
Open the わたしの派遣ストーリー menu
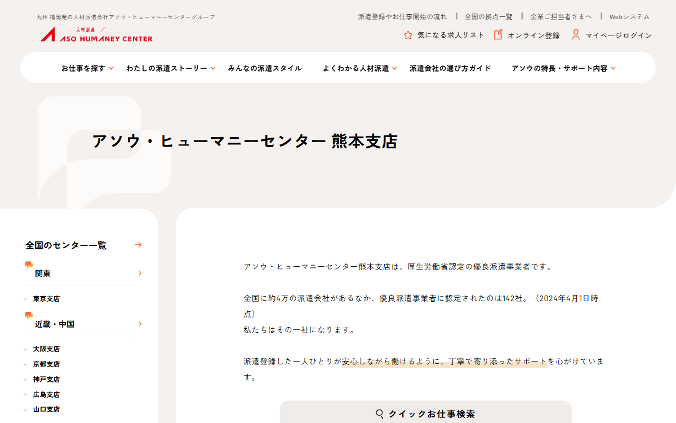point(167,68)
